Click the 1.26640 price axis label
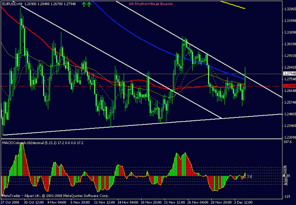 click(x=290, y=91)
